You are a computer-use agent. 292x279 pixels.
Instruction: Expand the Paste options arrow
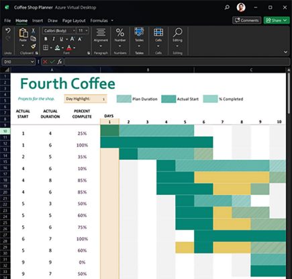(23, 46)
